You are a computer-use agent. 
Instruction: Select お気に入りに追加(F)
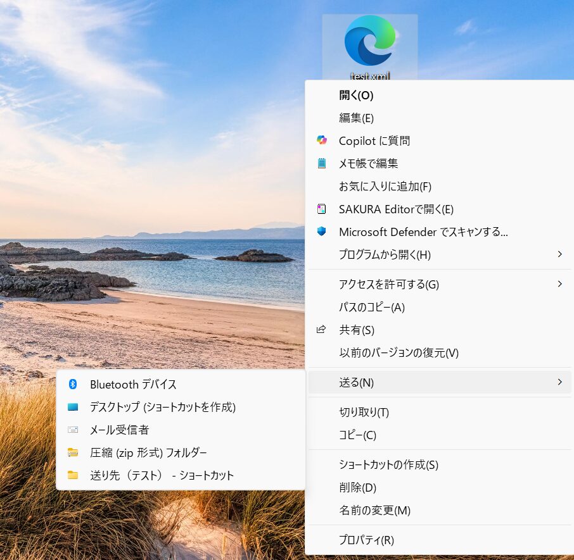point(440,187)
